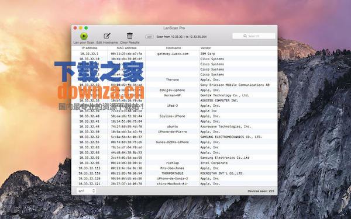Click vendor Intel Corporate
This screenshot has height=219, width=351.
click(214, 163)
